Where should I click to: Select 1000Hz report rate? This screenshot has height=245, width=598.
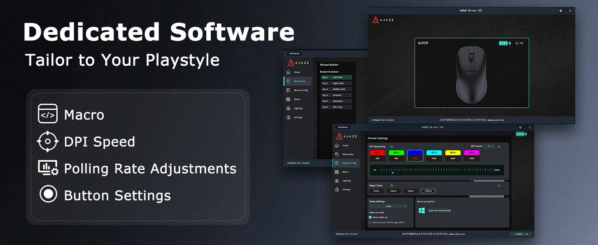tap(428, 191)
